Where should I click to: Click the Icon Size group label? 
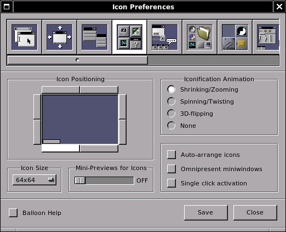pos(35,168)
